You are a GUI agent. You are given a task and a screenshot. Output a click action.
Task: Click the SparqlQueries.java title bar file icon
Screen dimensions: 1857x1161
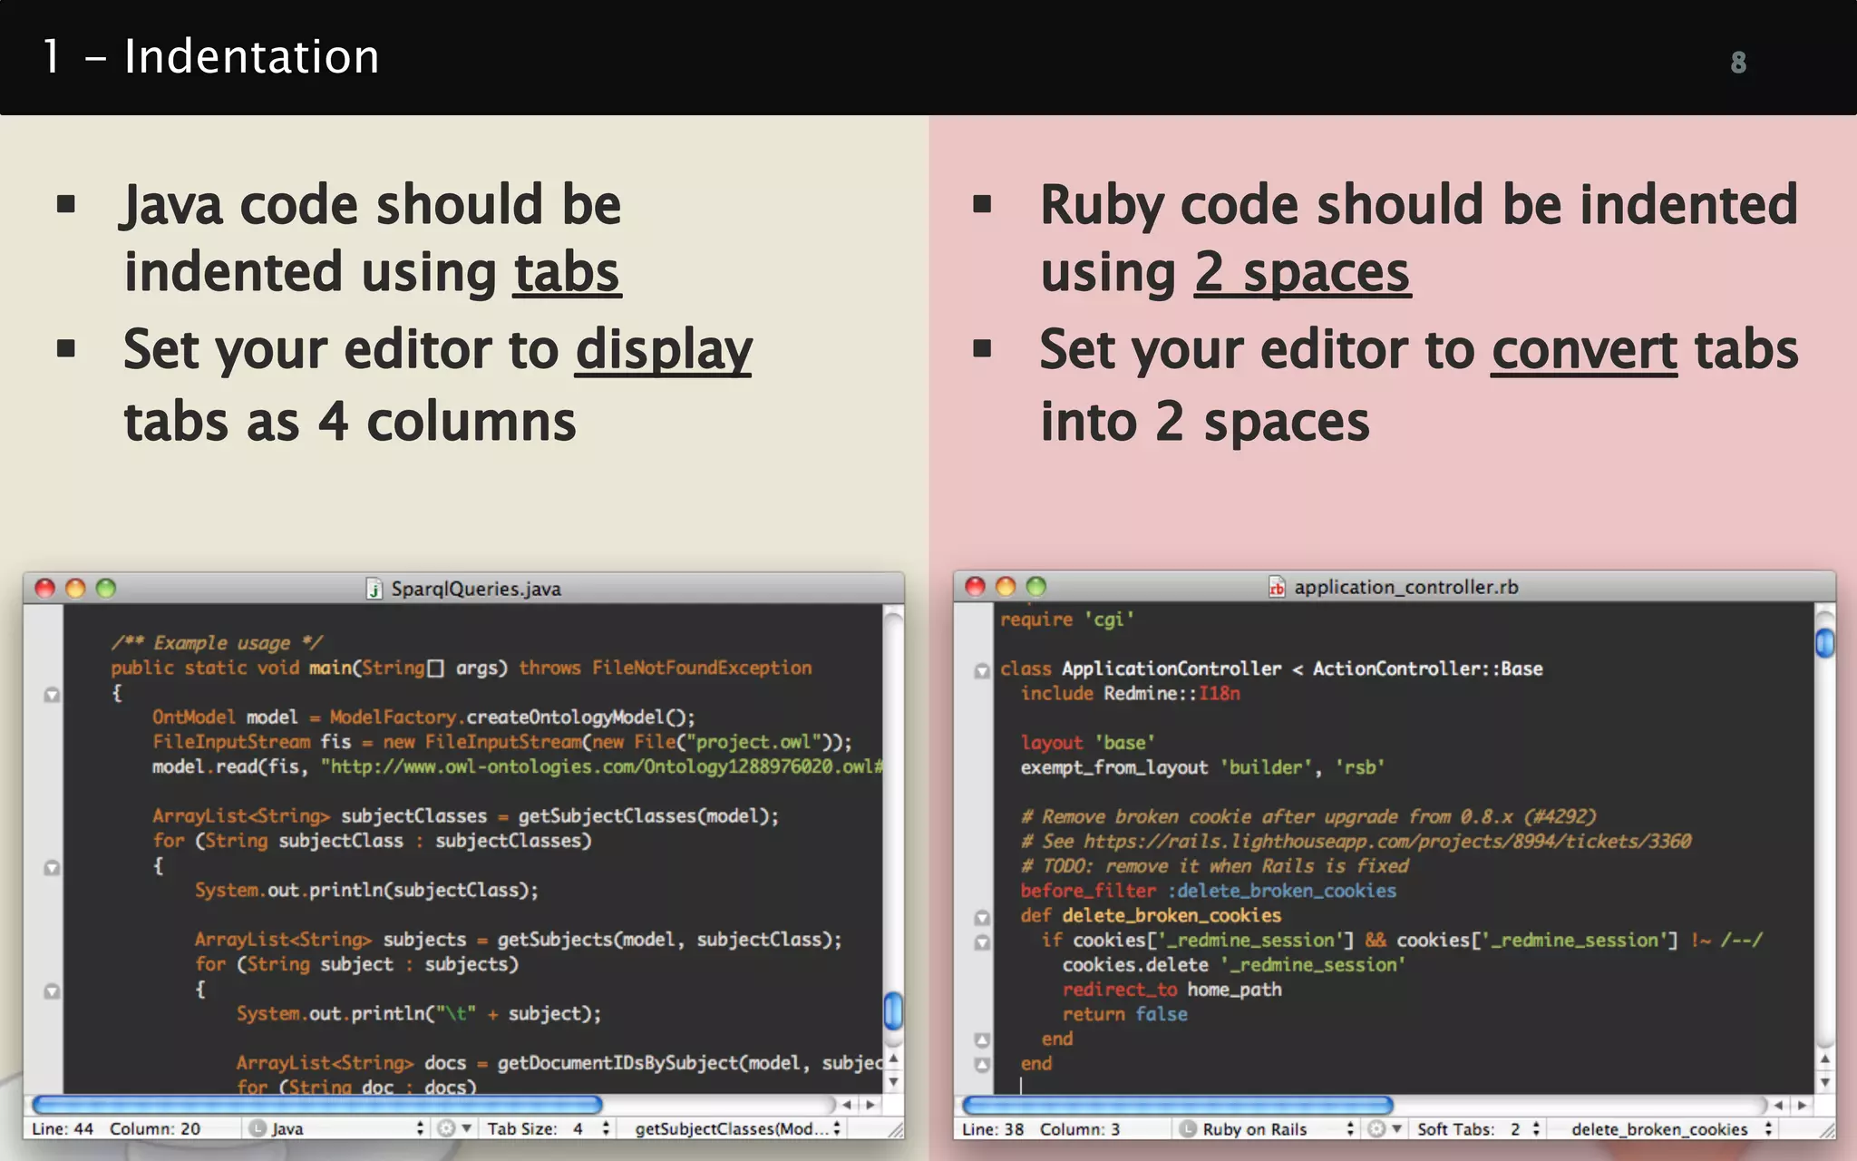(x=374, y=589)
